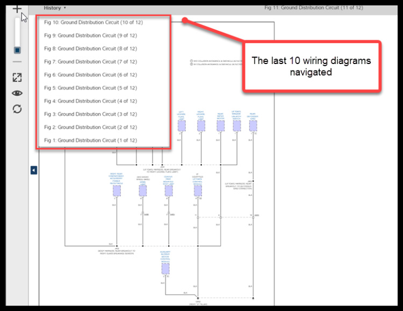The image size is (403, 311).
Task: Select Fig 10: Ground Distribution Circuit
Action: click(93, 23)
